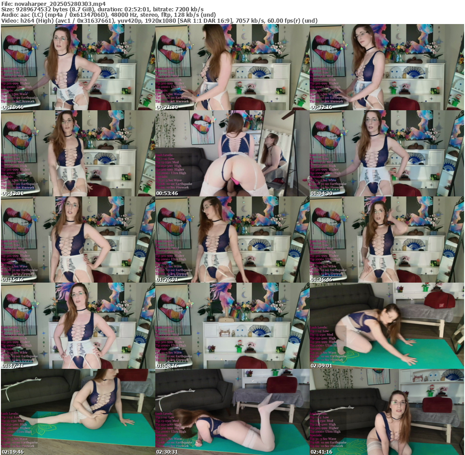
Task: Open the yoga mat frame at 02:09:01
Action: click(x=386, y=326)
